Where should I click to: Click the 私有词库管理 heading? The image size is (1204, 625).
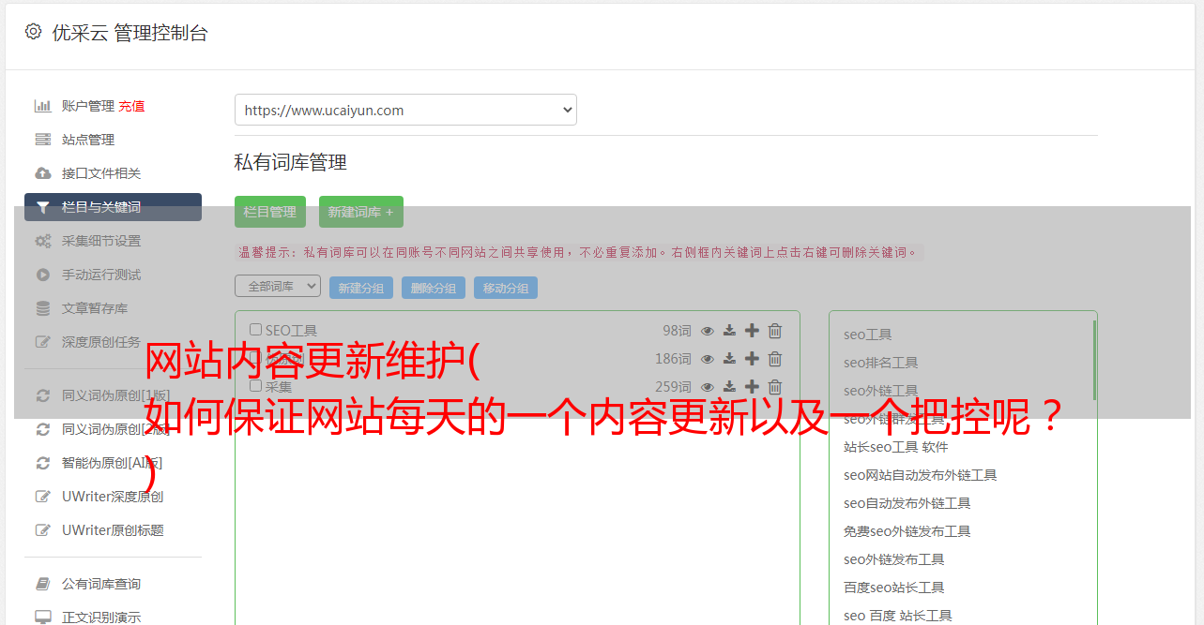click(291, 162)
